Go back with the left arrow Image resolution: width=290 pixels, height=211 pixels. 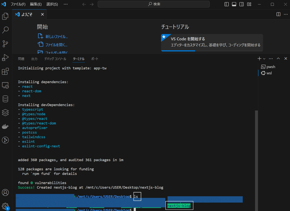pyautogui.click(x=84, y=4)
